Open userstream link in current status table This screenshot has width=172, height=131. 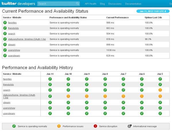(x=14, y=55)
